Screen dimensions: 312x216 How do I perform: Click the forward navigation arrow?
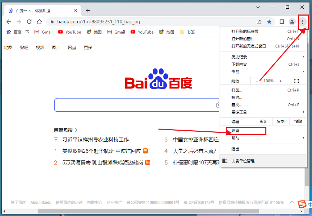tap(19, 21)
